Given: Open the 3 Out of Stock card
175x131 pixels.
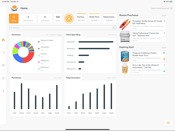Looking at the screenshot, I should [x=28, y=18].
